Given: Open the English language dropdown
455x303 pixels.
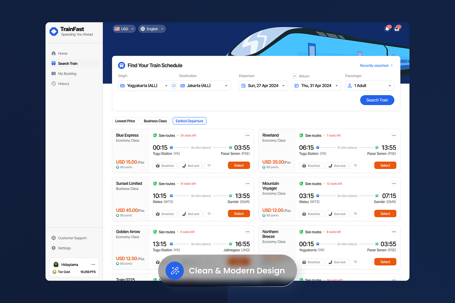Looking at the screenshot, I should pos(152,29).
